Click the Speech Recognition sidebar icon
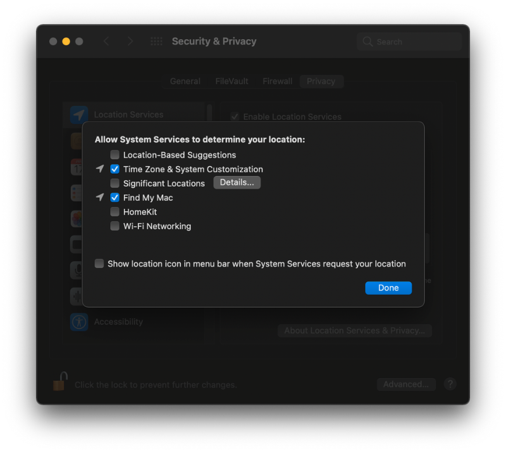 (79, 297)
